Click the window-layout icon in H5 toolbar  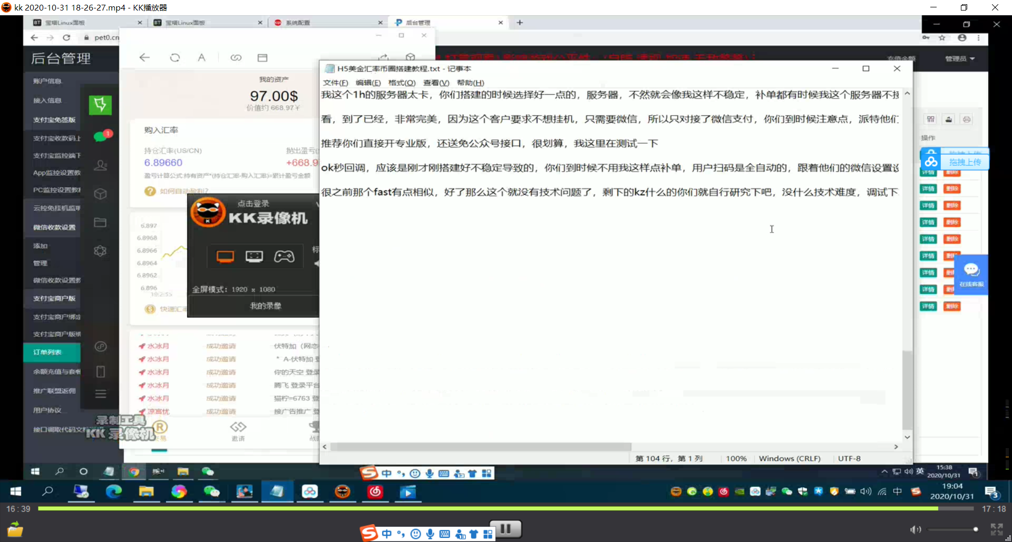click(x=262, y=57)
